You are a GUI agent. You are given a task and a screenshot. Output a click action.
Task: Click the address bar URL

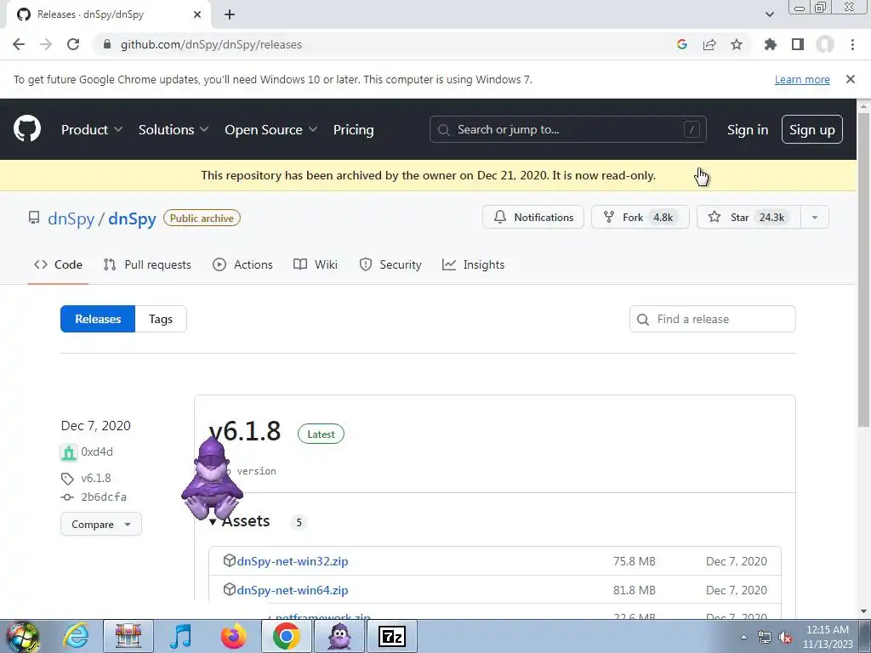pyautogui.click(x=211, y=44)
